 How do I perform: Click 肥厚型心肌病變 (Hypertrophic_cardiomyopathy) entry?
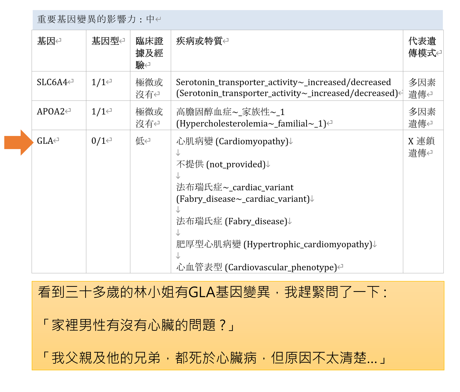coord(274,244)
